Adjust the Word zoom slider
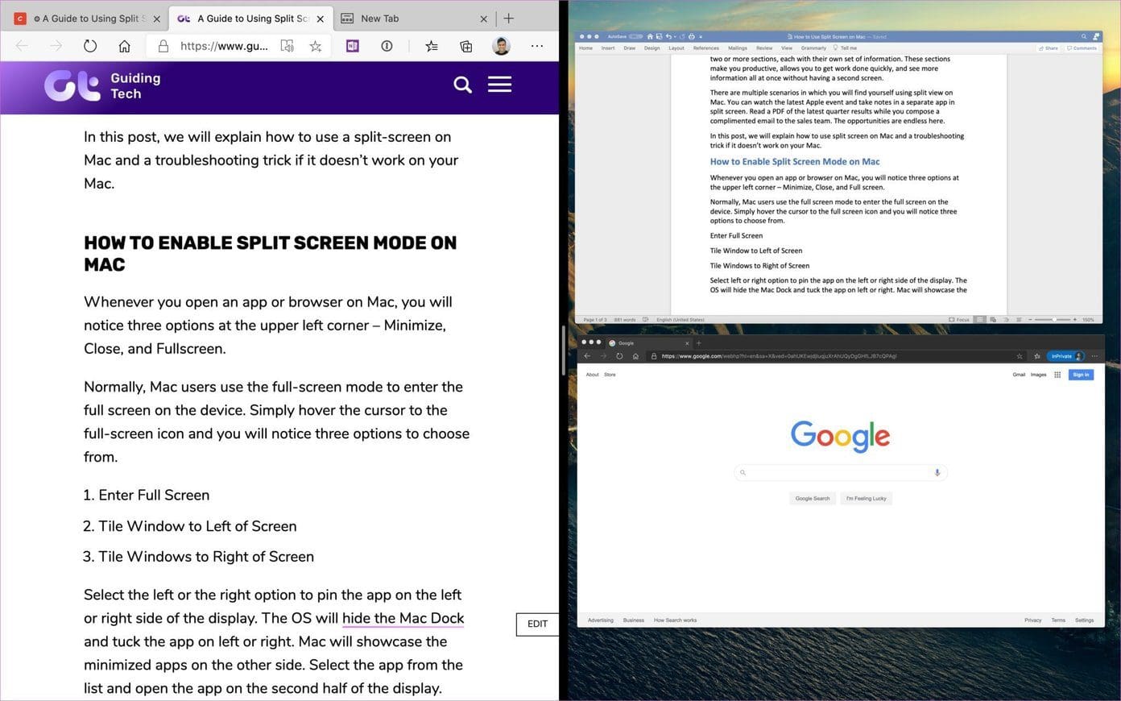The image size is (1121, 701). [x=1055, y=320]
